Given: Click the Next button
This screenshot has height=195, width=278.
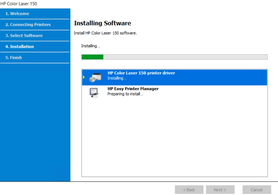Looking at the screenshot, I should pyautogui.click(x=220, y=190).
